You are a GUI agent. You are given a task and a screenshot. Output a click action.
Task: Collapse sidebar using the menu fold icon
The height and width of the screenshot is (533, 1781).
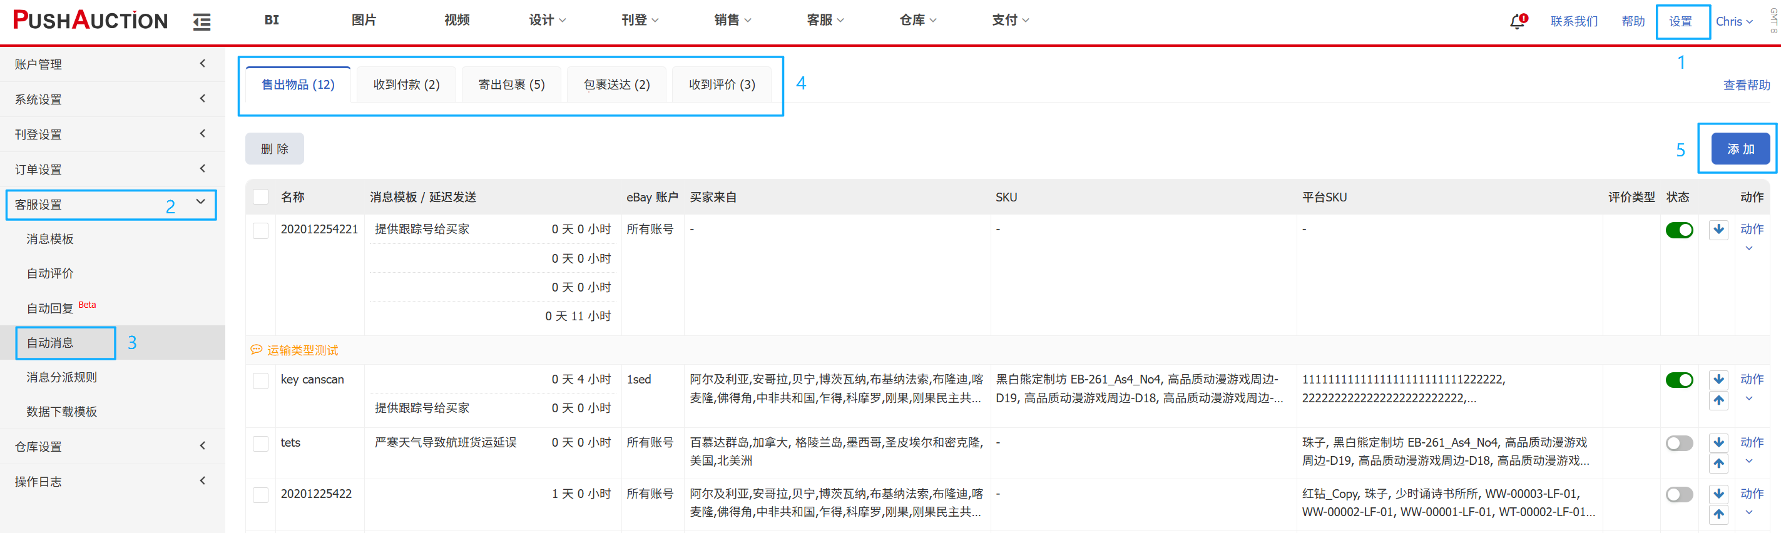pyautogui.click(x=202, y=22)
